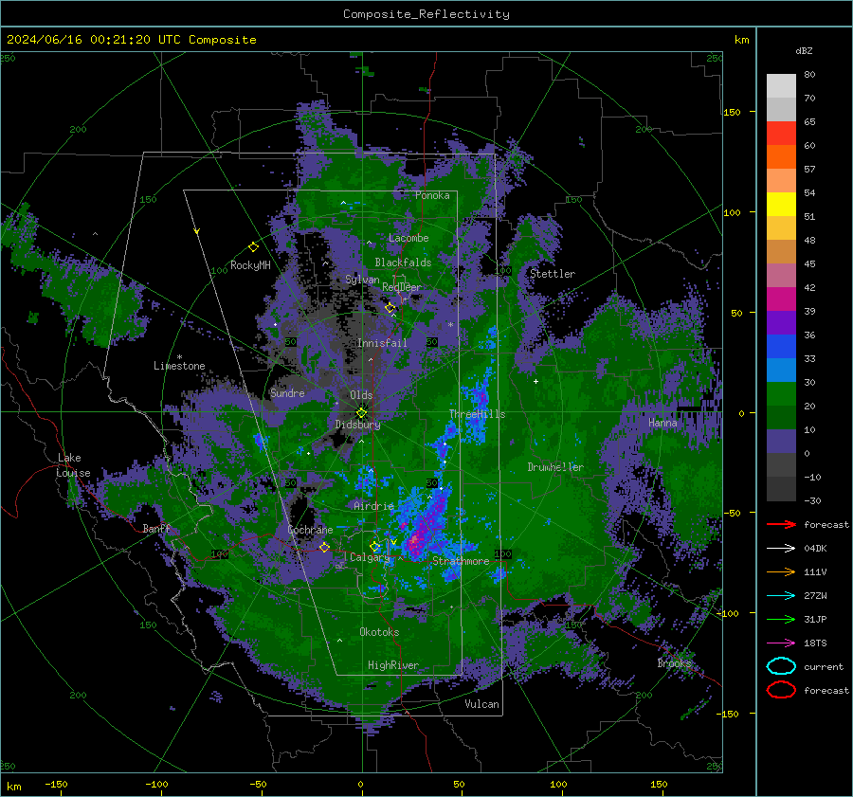The width and height of the screenshot is (853, 797).
Task: Click the yellow diamond marker below Cochrane
Action: pos(324,547)
